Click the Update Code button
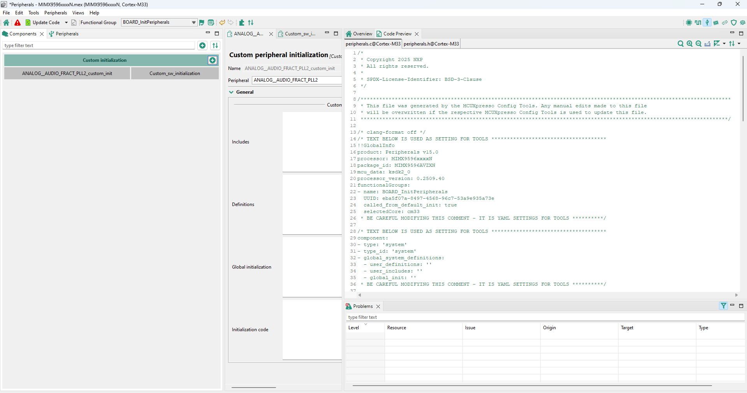 (43, 23)
